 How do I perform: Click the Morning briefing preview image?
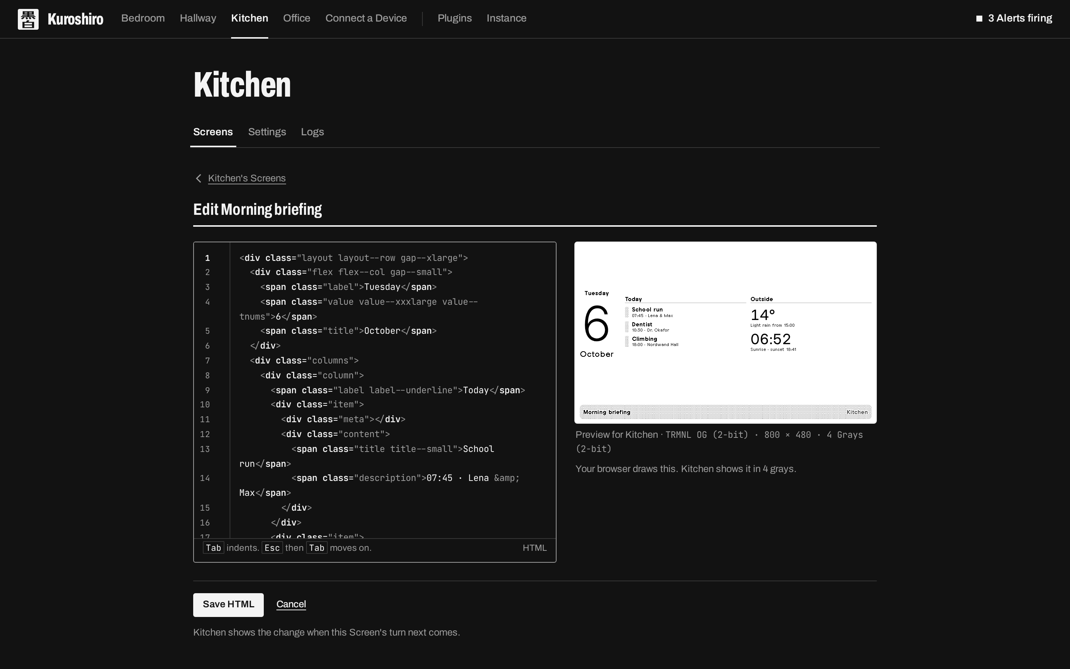pos(725,333)
